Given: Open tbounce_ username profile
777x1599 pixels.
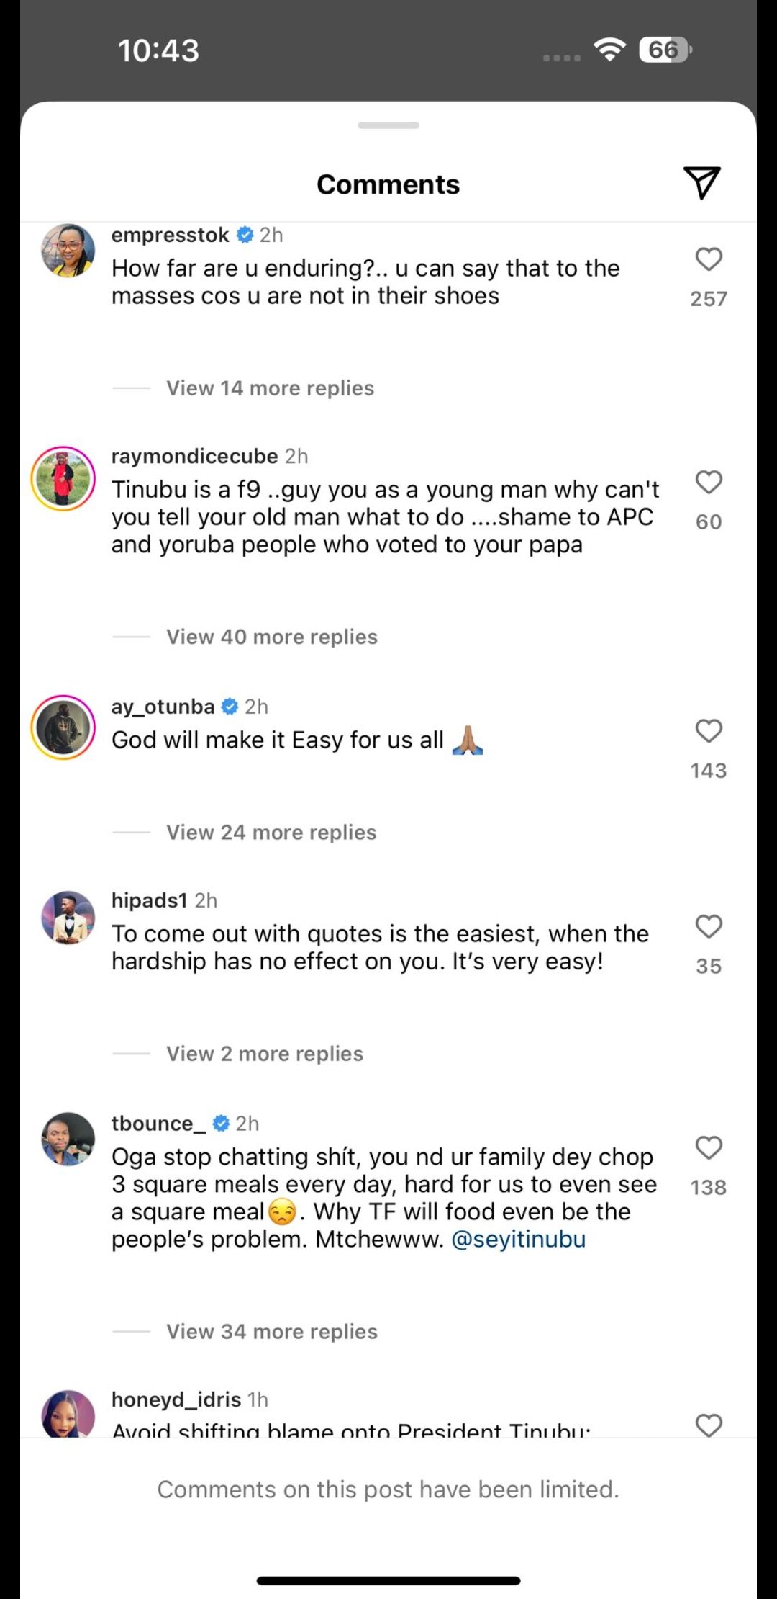Looking at the screenshot, I should click(158, 1123).
